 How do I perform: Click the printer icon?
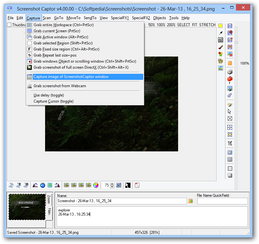230,72
